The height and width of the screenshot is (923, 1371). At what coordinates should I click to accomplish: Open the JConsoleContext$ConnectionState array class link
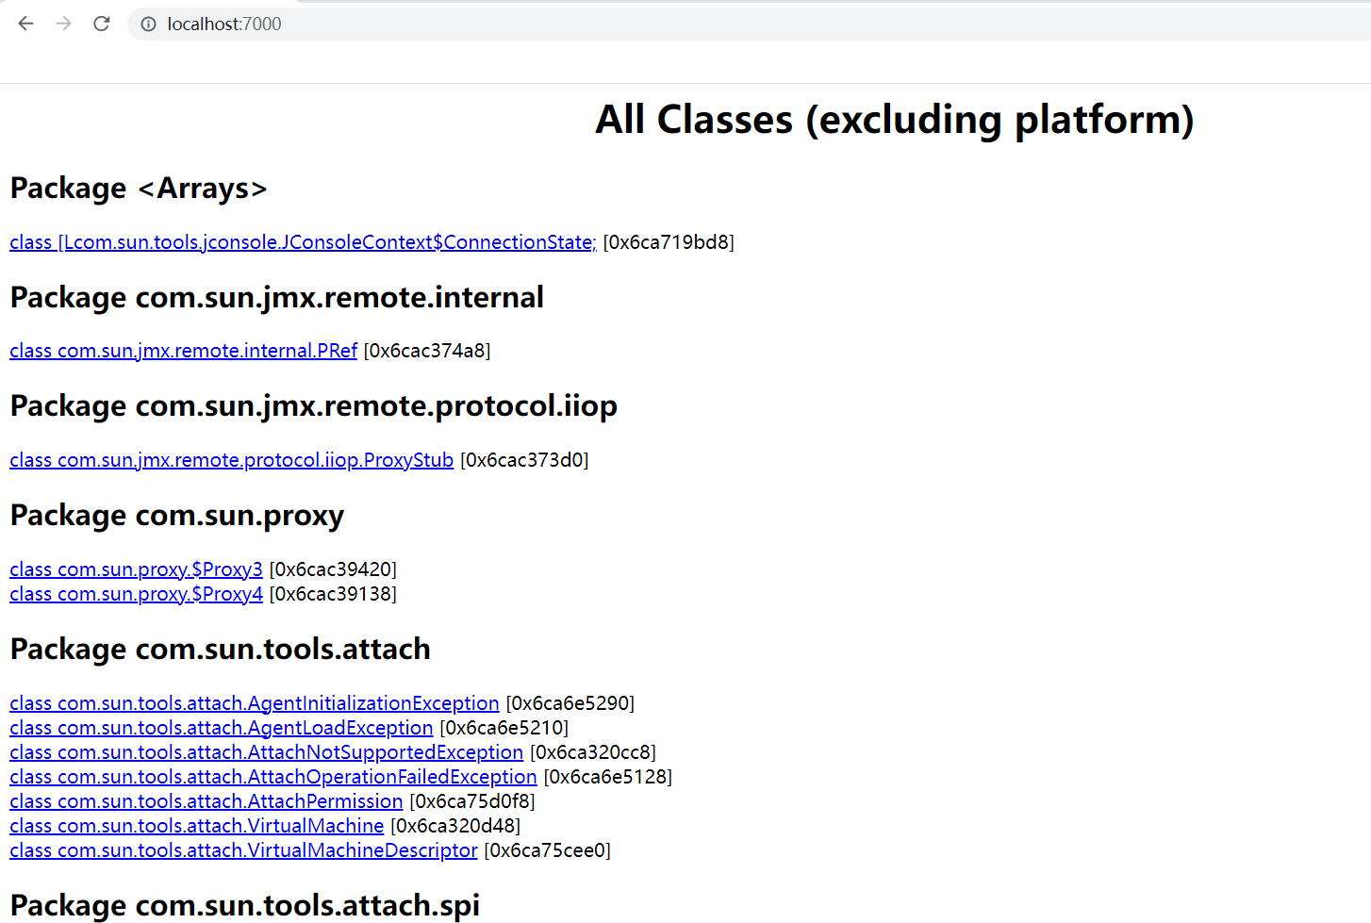[x=303, y=242]
